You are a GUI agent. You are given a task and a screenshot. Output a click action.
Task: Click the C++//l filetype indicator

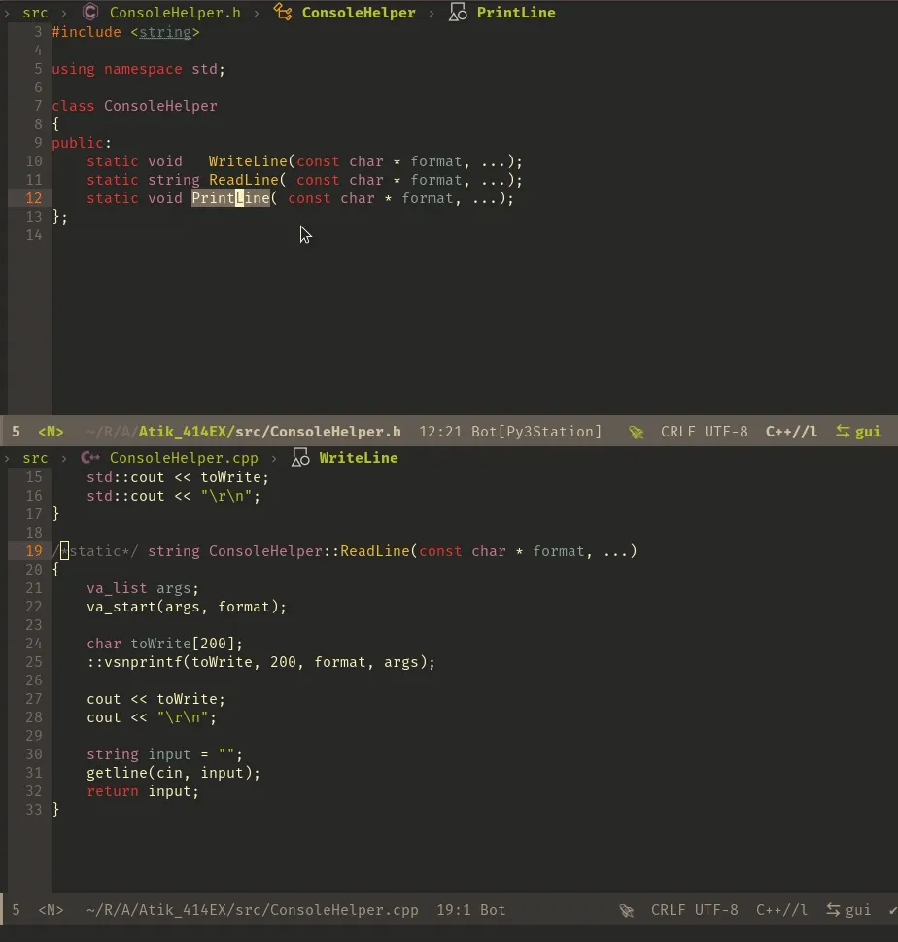pos(791,431)
